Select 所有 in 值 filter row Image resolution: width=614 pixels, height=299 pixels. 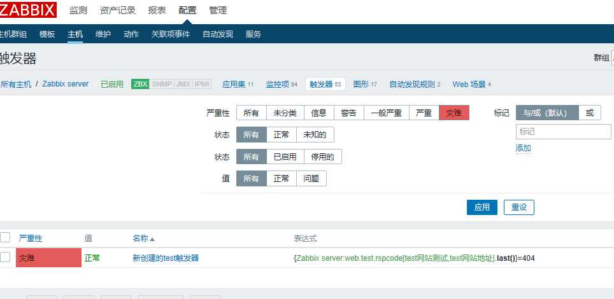pos(252,179)
